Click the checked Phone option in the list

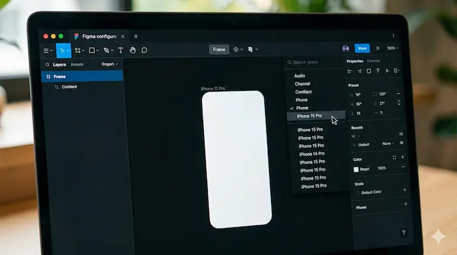pyautogui.click(x=302, y=108)
